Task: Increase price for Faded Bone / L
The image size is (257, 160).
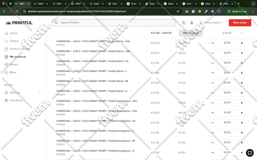Action: (x=242, y=73)
